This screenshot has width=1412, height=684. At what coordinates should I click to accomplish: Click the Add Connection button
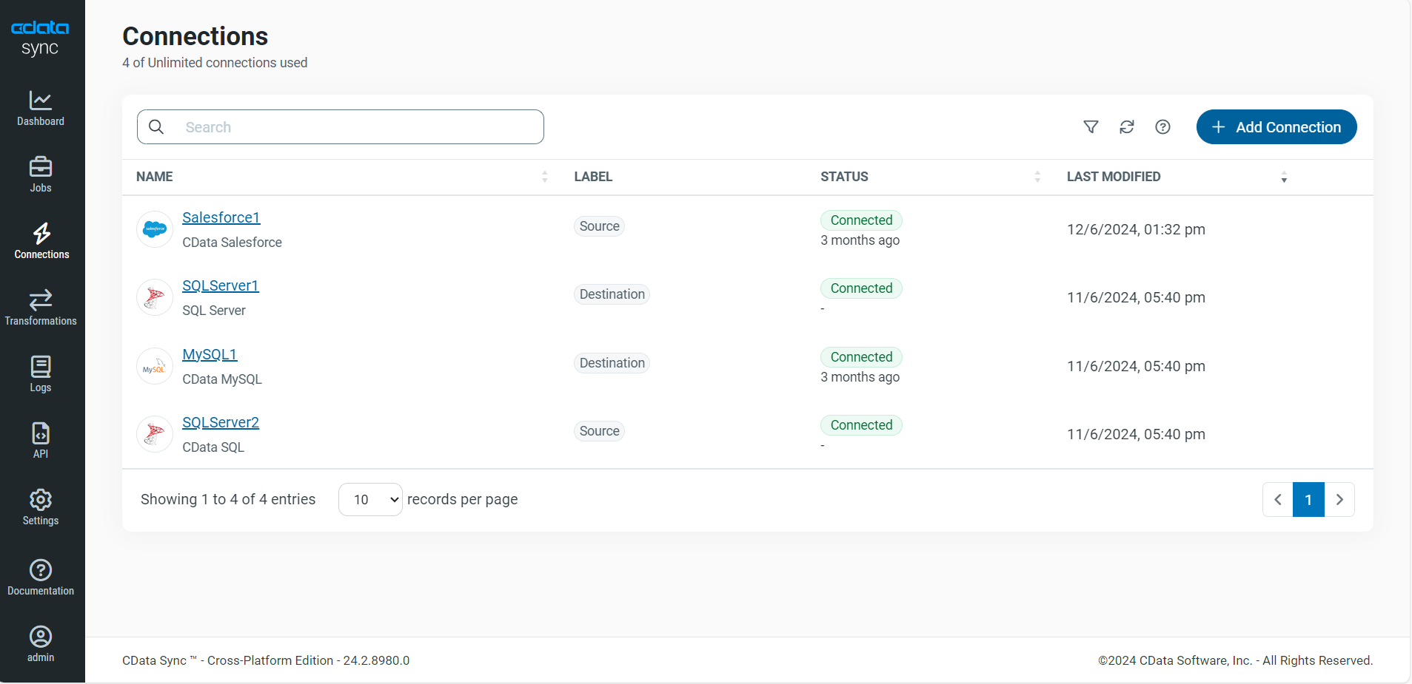click(x=1277, y=127)
